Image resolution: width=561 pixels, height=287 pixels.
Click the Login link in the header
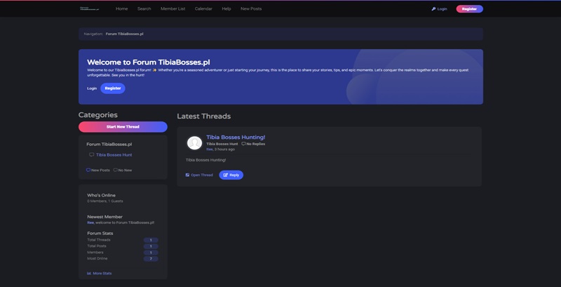coord(442,9)
